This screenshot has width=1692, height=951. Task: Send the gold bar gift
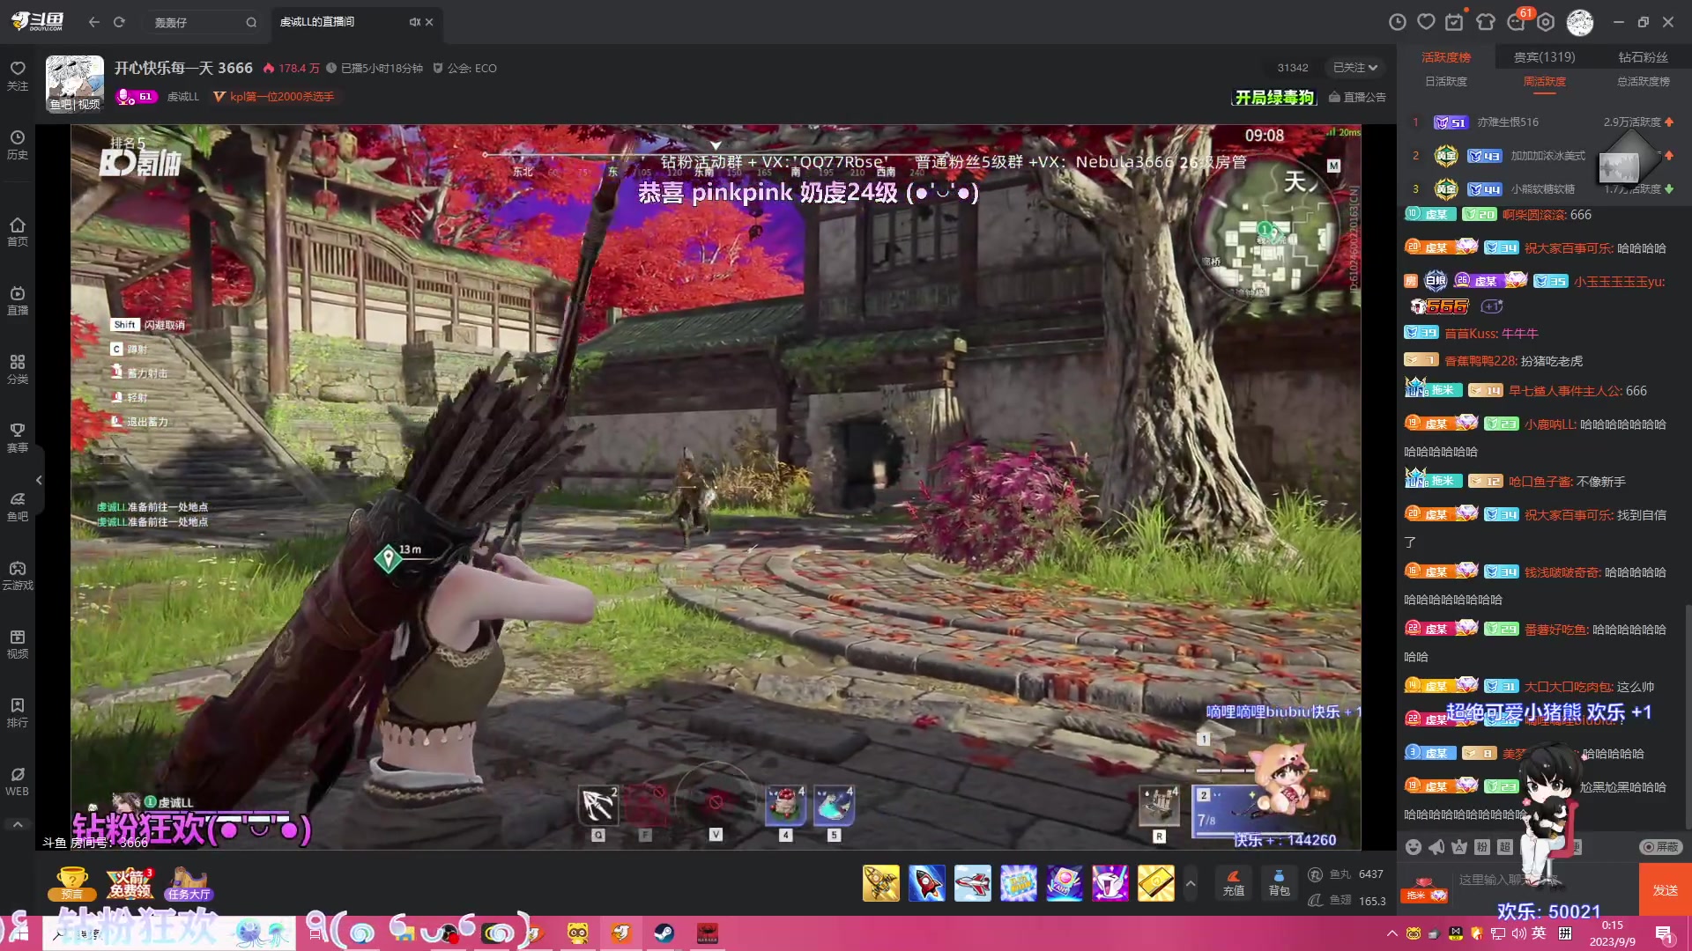click(x=1155, y=883)
